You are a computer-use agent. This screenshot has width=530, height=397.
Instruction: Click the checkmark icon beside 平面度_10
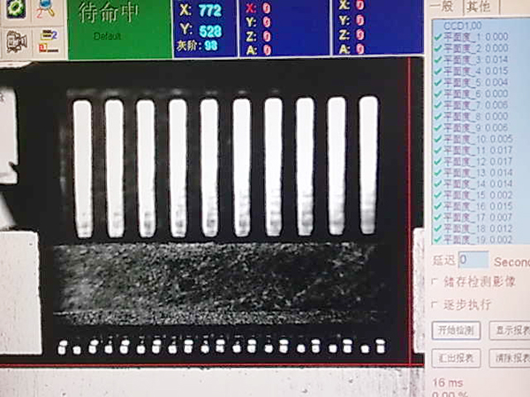click(437, 139)
